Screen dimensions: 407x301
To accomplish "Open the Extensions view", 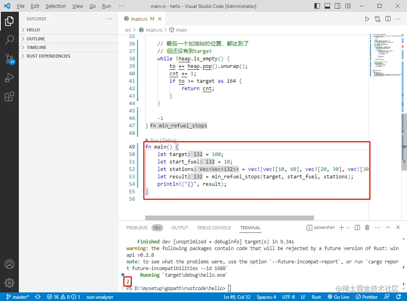I will [9, 97].
